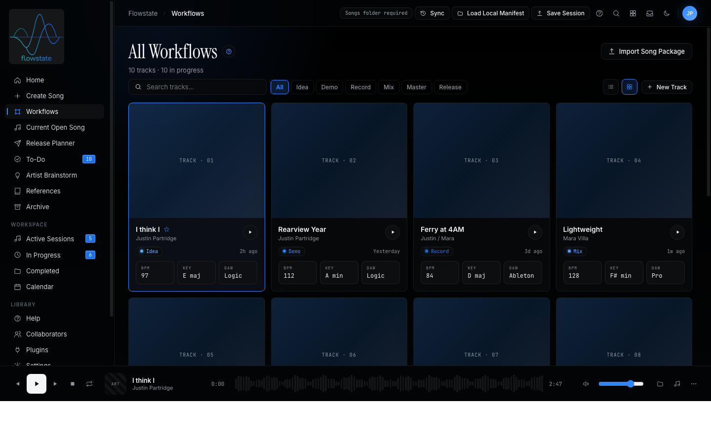Play the I think I track card
The height and width of the screenshot is (444, 711).
click(x=250, y=232)
